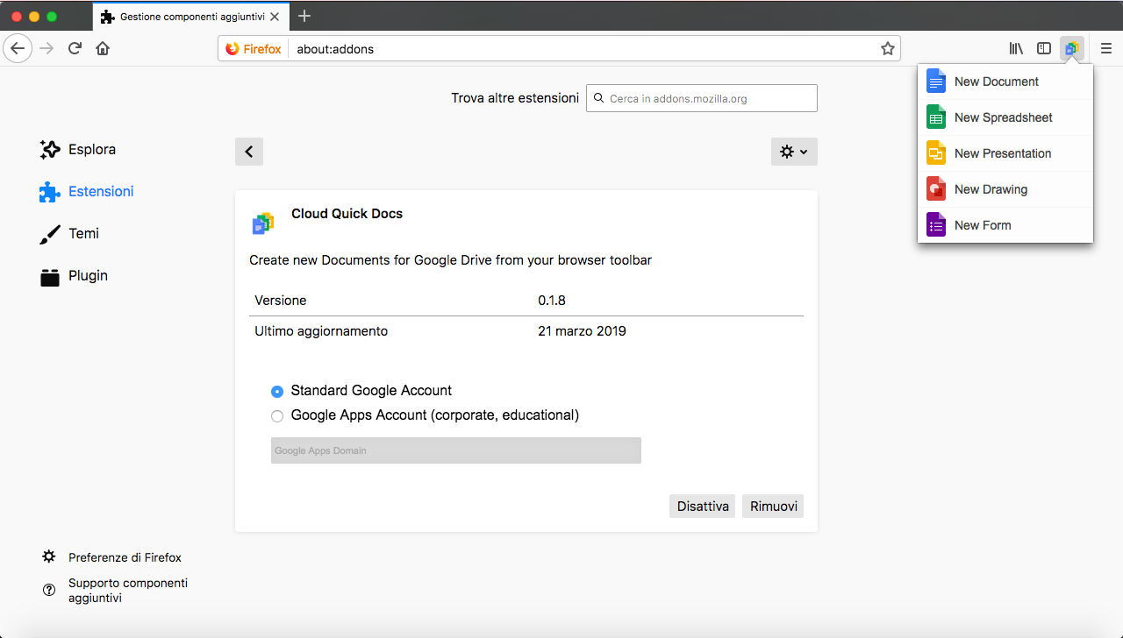Choose New Document menu entry

tap(1005, 82)
